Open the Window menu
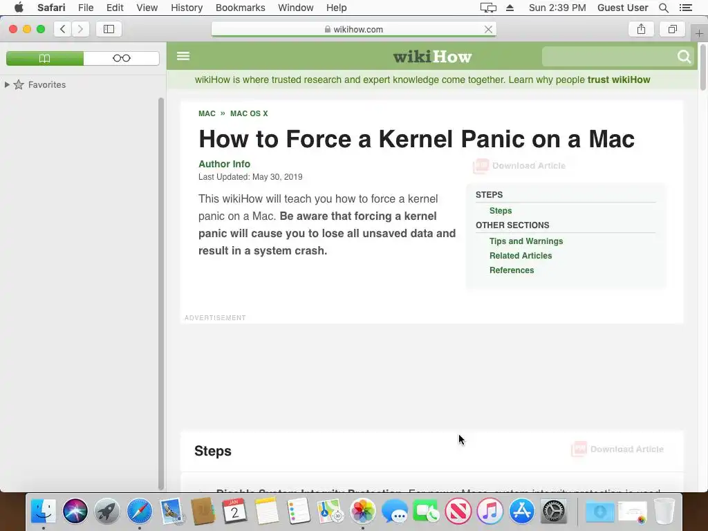Screen dimensions: 708x531 [295, 8]
